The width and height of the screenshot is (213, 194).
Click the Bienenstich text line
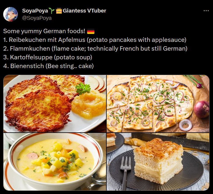pos(48,66)
